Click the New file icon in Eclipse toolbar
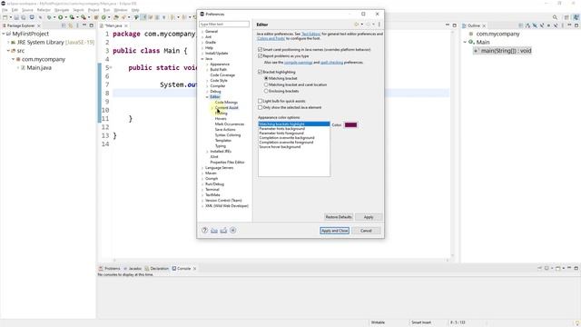The width and height of the screenshot is (581, 327). click(x=5, y=17)
